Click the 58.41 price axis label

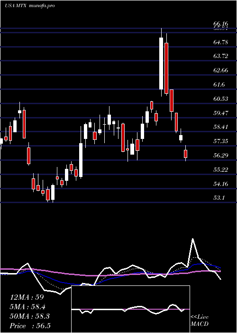click(221, 127)
